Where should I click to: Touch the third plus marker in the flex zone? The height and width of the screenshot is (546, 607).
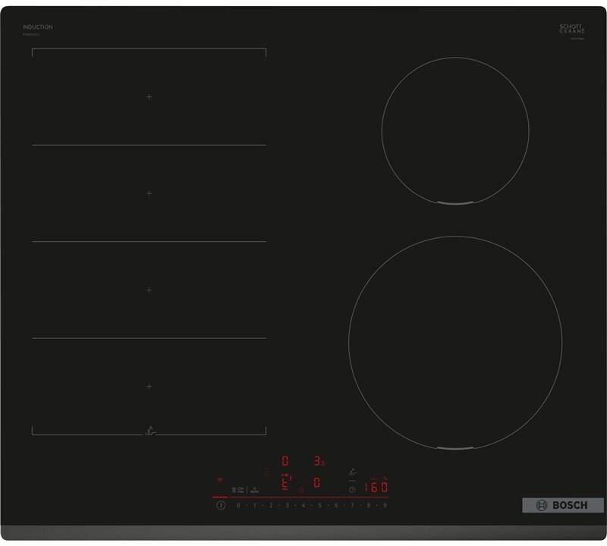point(149,290)
